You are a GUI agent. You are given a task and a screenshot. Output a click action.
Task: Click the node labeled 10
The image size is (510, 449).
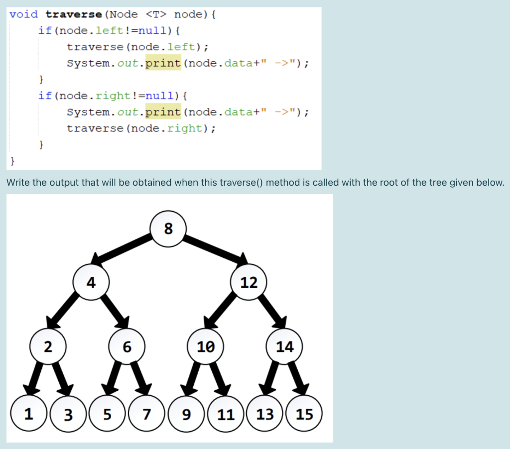point(206,347)
